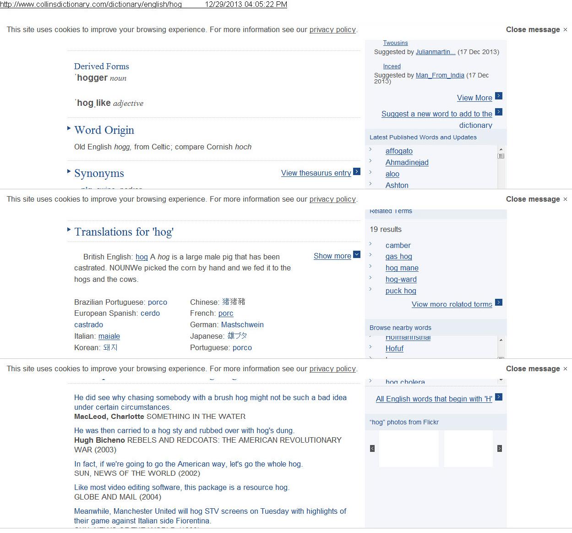Click arrow icon beside View More

(499, 96)
